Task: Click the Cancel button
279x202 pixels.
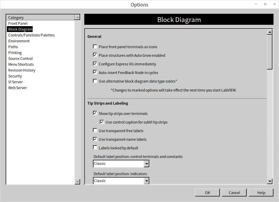Action: (234, 193)
